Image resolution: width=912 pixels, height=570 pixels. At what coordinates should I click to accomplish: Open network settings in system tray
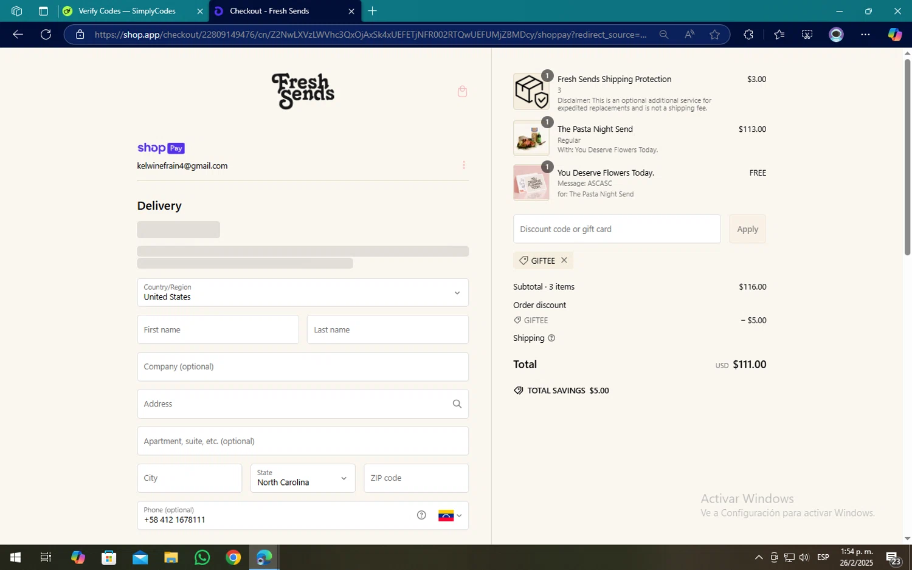[789, 557]
